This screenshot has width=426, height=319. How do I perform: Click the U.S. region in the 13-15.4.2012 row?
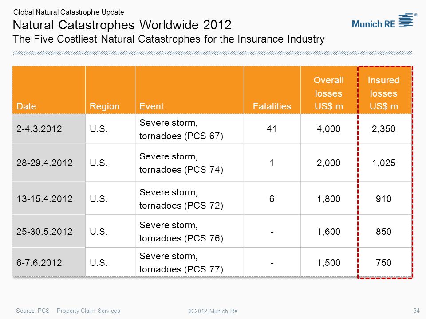[99, 198]
